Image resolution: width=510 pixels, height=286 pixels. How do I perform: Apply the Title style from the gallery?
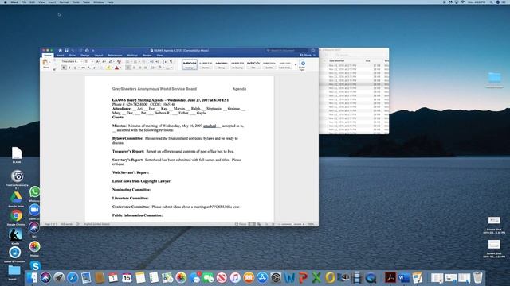tap(253, 65)
